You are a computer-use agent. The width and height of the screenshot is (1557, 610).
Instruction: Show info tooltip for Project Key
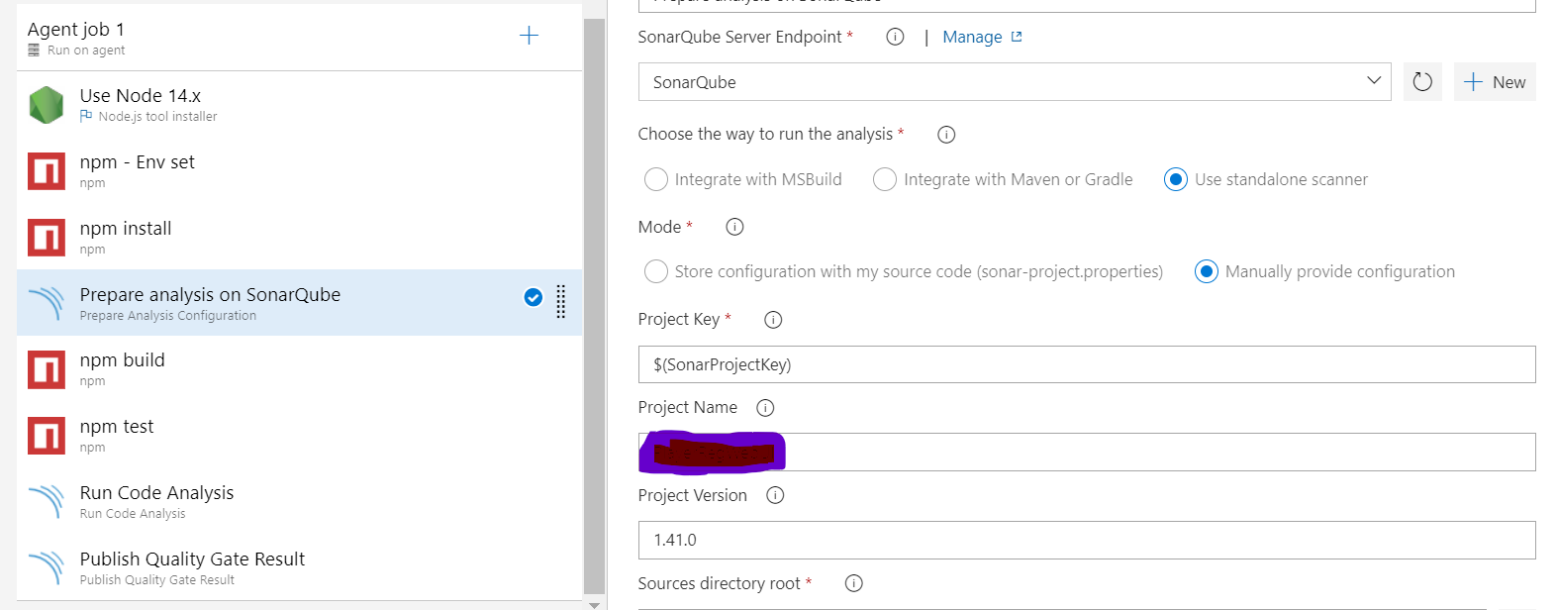tap(773, 320)
